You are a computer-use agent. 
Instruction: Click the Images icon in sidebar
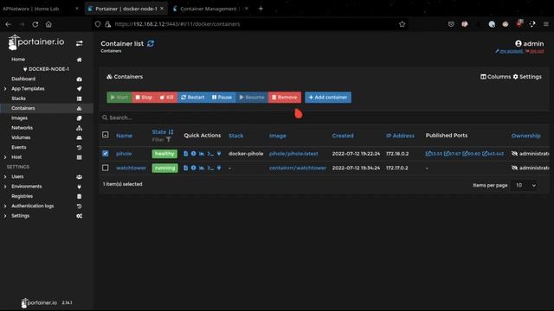pos(79,118)
